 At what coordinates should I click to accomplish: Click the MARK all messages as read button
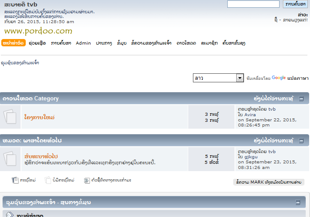(269, 182)
